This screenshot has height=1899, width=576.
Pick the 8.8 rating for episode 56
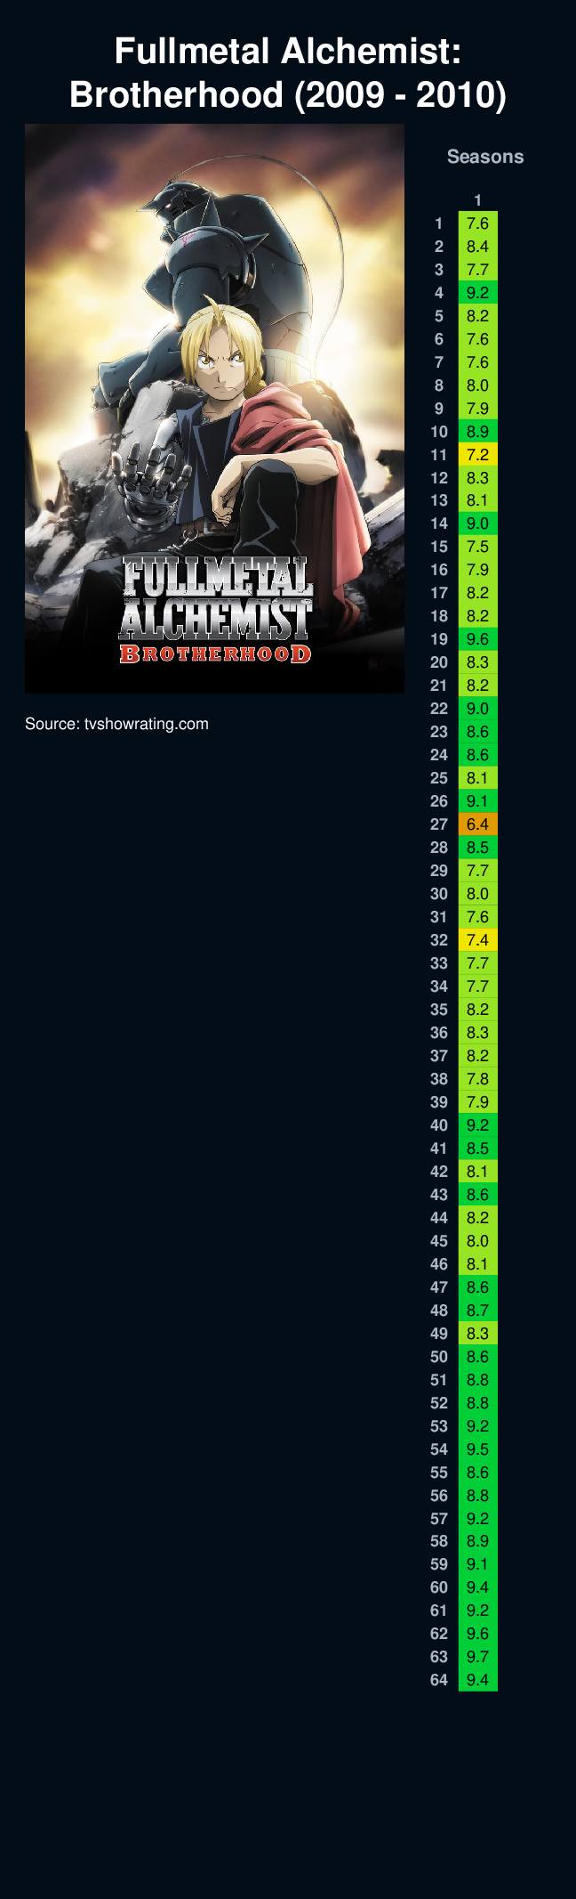tap(477, 1496)
